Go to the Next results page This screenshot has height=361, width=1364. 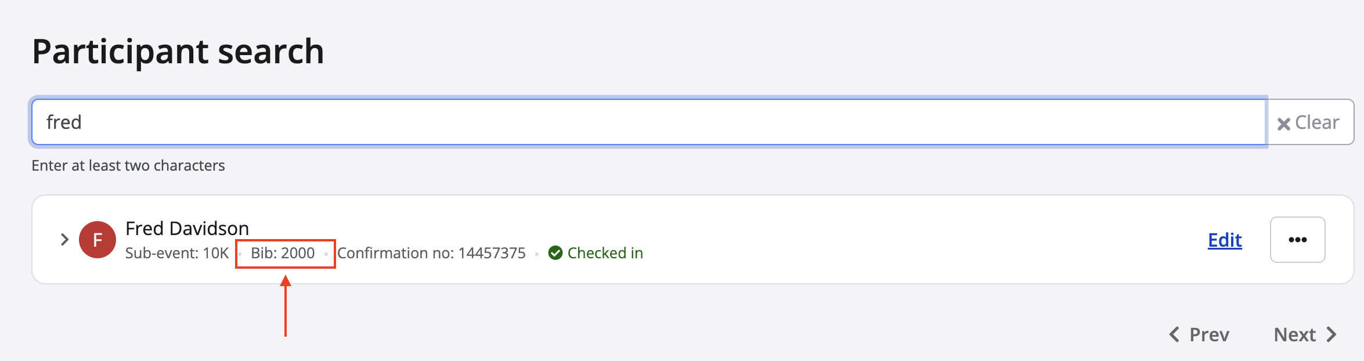(1294, 334)
